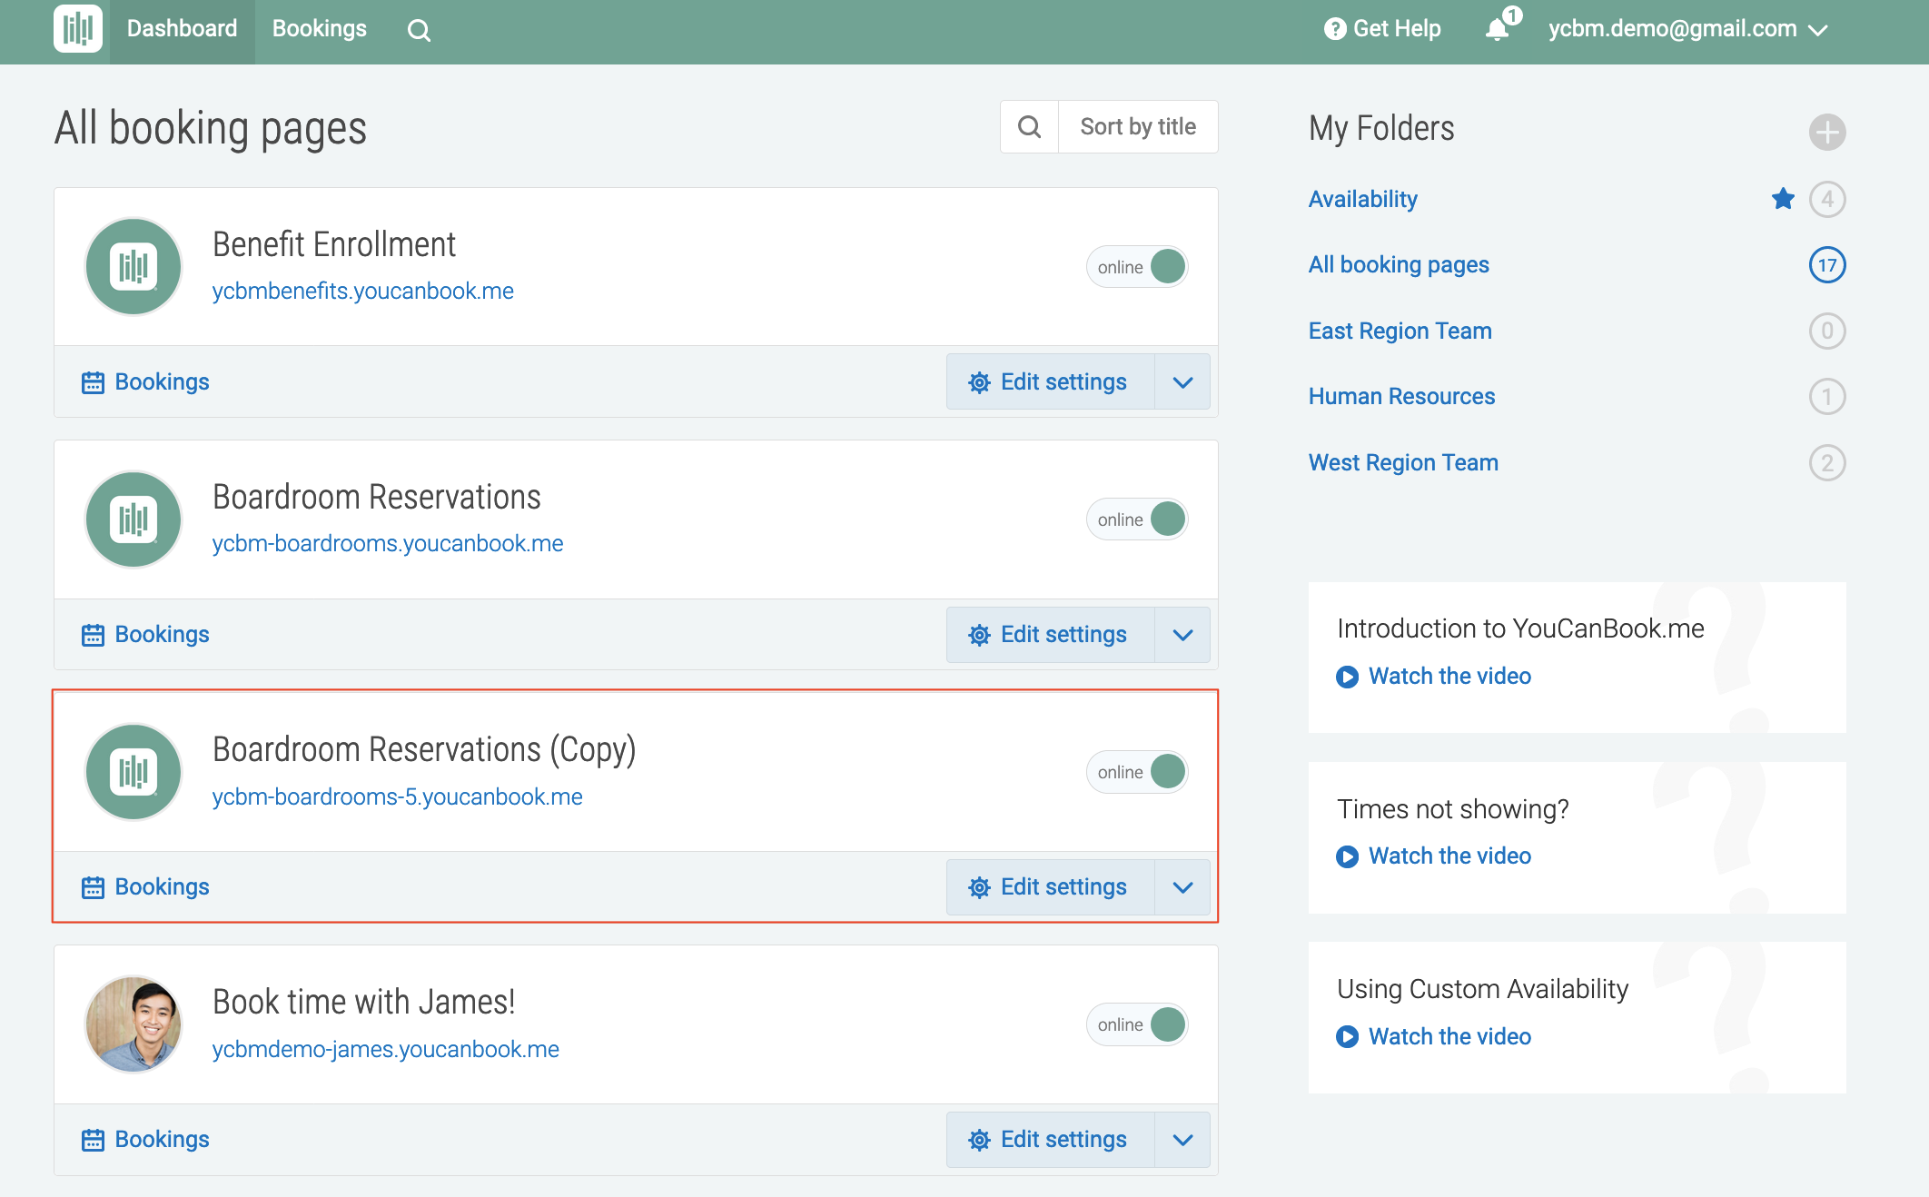Click the Benefit Enrollment title

[x=334, y=245]
